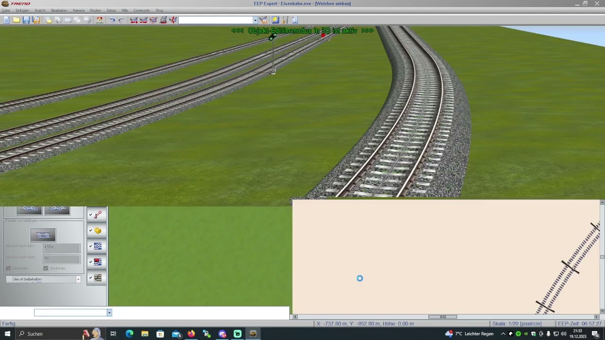This screenshot has width=605, height=340.
Task: Click the Fertig status bar text
Action: (x=9, y=323)
